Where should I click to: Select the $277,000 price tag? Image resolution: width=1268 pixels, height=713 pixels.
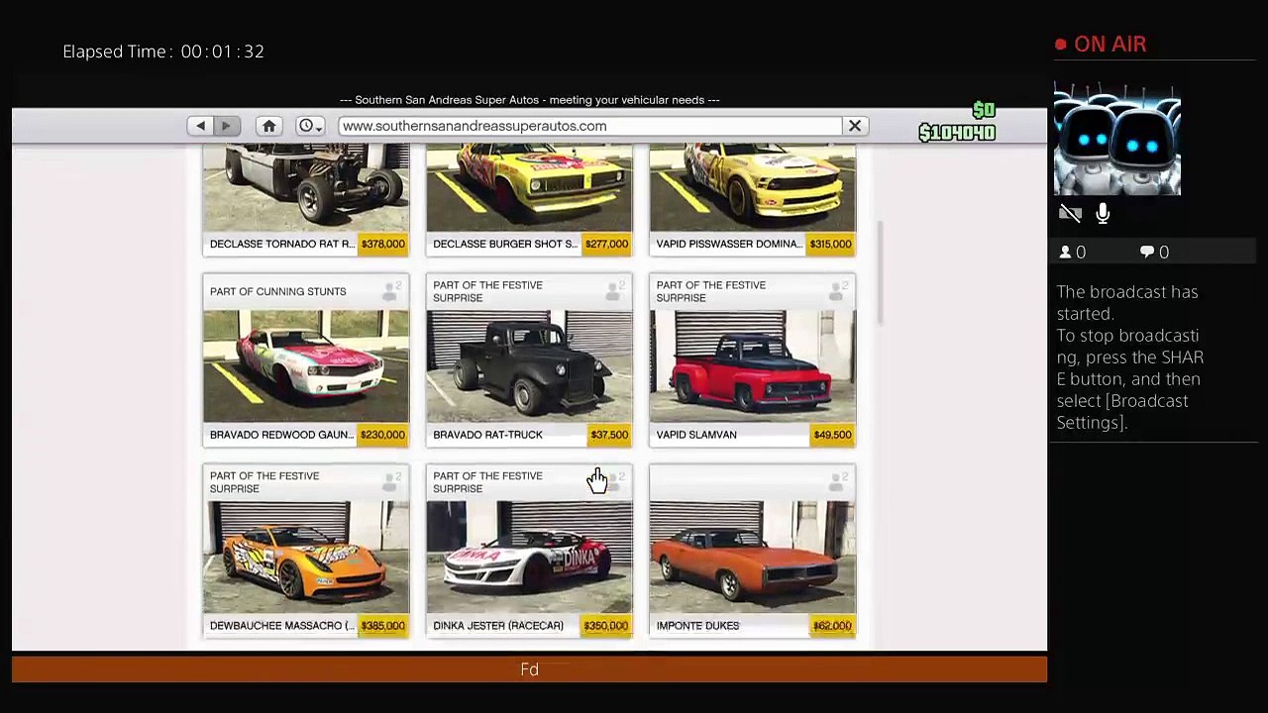coord(606,244)
